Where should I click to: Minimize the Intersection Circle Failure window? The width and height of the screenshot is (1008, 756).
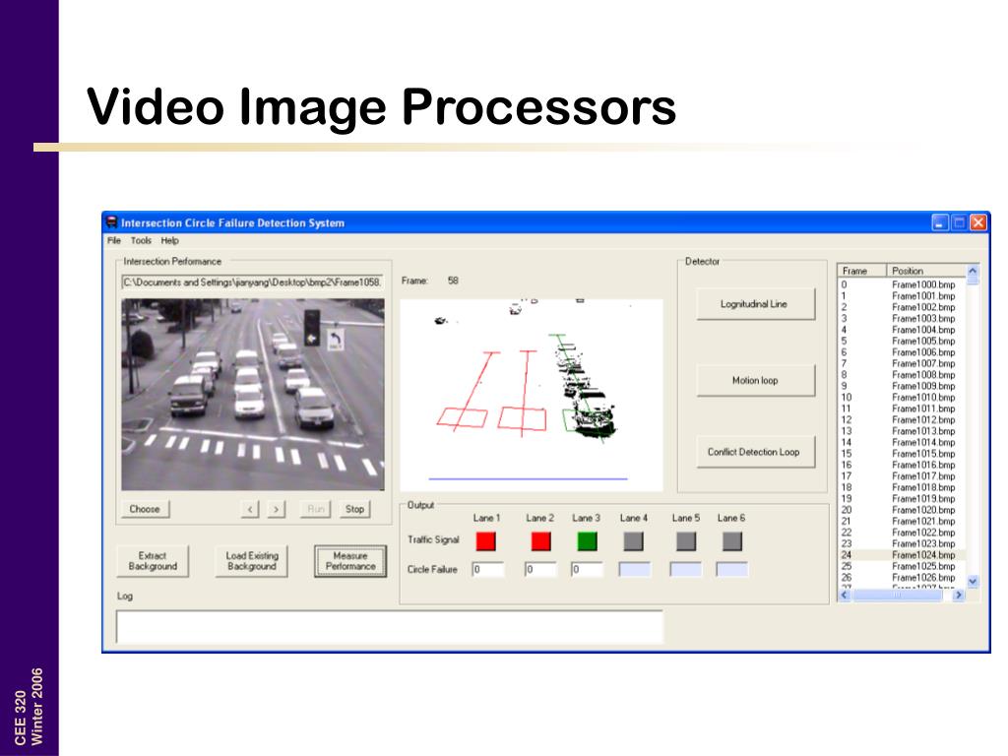[940, 222]
